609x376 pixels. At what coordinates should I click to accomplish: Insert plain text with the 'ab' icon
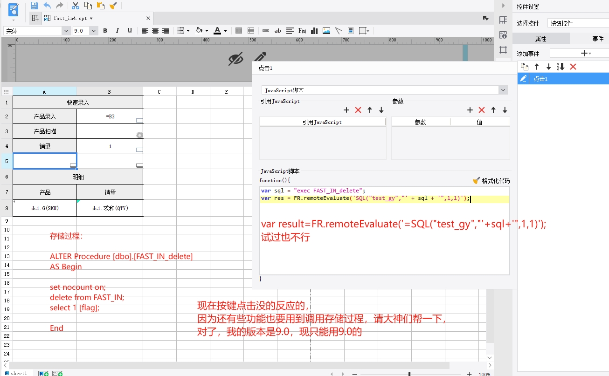(278, 31)
